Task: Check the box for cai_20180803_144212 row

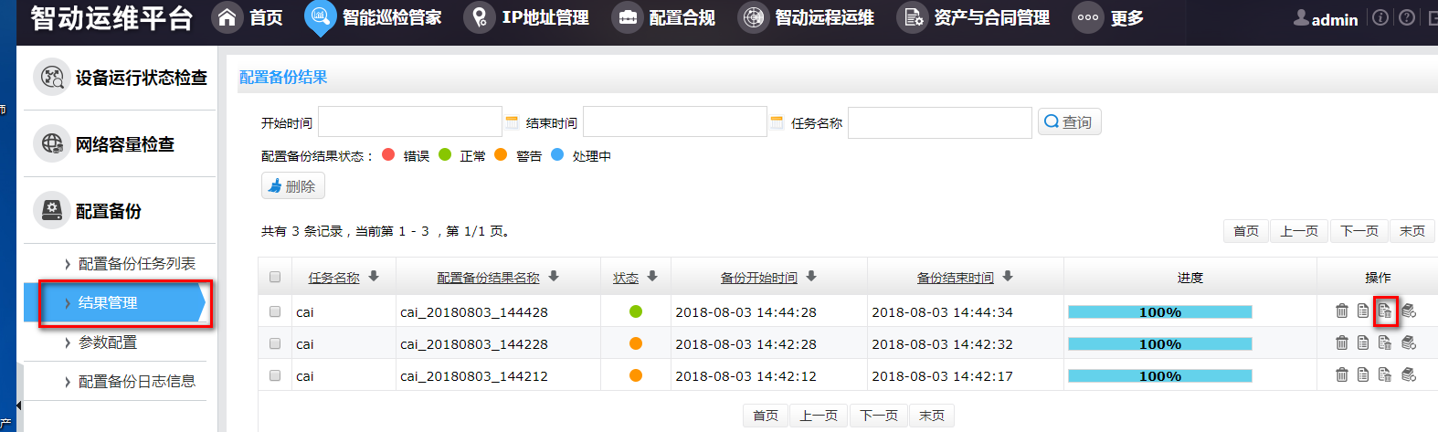Action: point(275,375)
